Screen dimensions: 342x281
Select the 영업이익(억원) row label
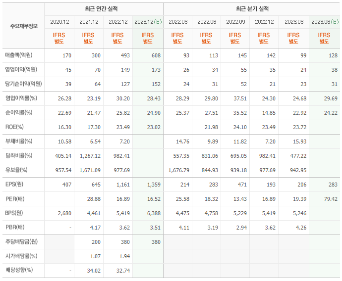(x=21, y=70)
